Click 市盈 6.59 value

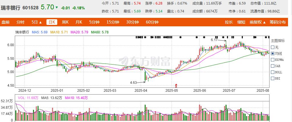tap(242, 3)
